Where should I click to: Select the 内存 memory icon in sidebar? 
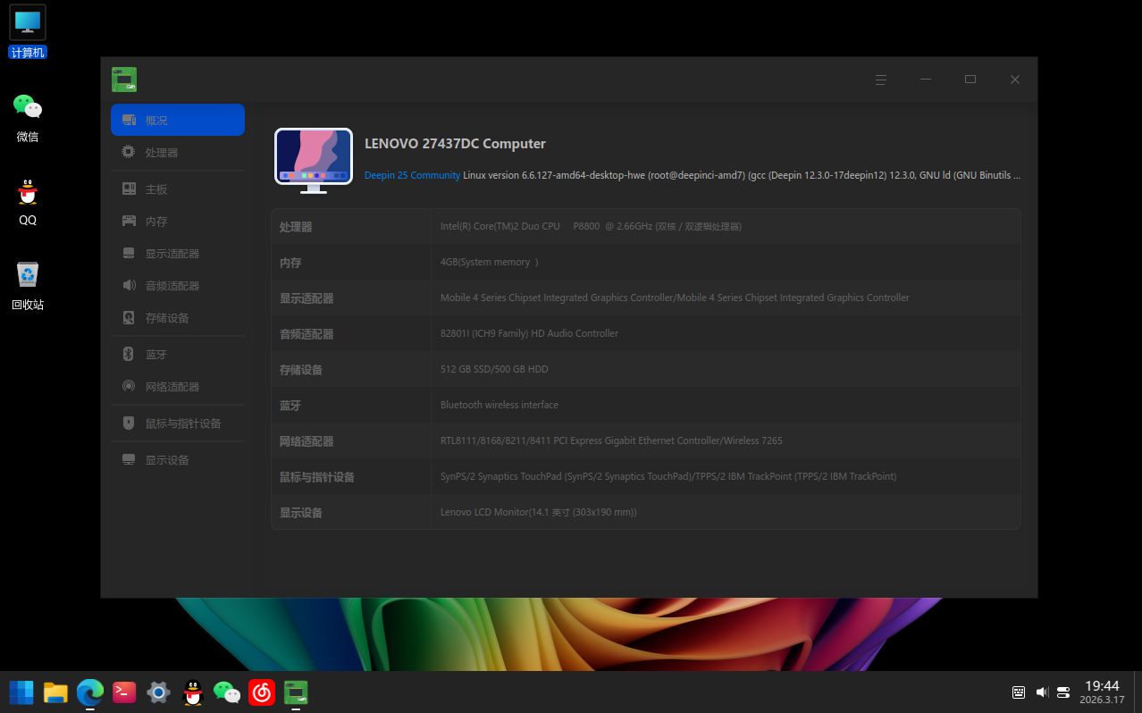(129, 222)
